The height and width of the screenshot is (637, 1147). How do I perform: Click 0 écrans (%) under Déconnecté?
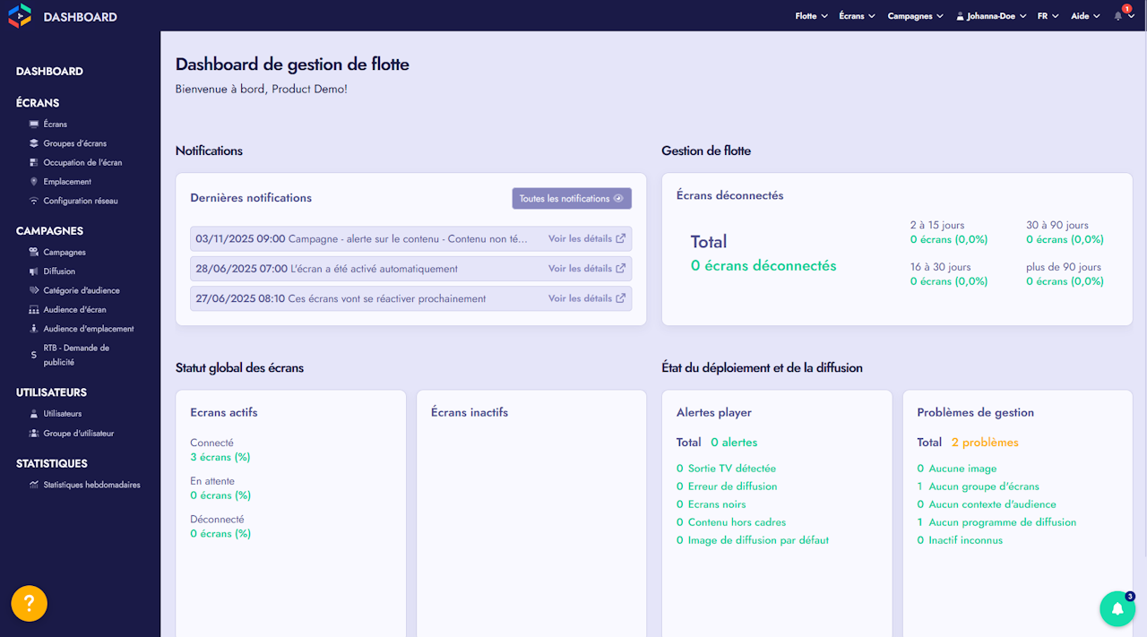[220, 534]
